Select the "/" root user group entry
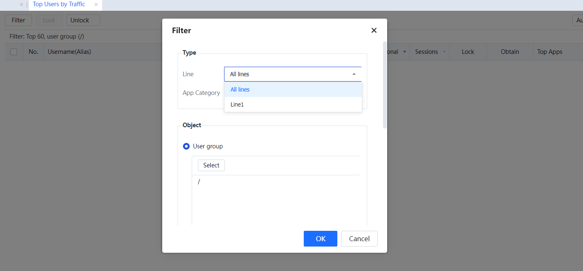Viewport: 583px width, 271px height. 199,182
